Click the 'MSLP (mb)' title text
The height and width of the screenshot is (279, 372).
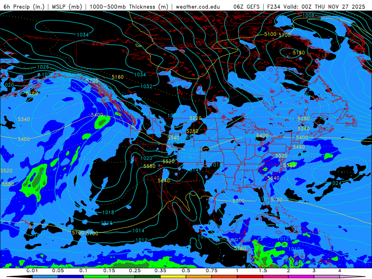67,7
